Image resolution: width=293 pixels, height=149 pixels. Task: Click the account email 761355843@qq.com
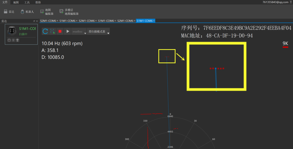[275, 2]
